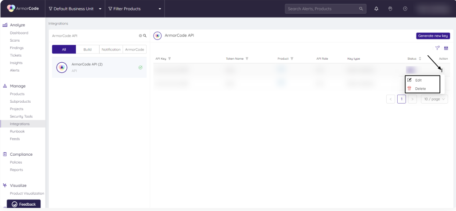The image size is (456, 211).
Task: Open Reports in sidebar
Action: [16, 170]
